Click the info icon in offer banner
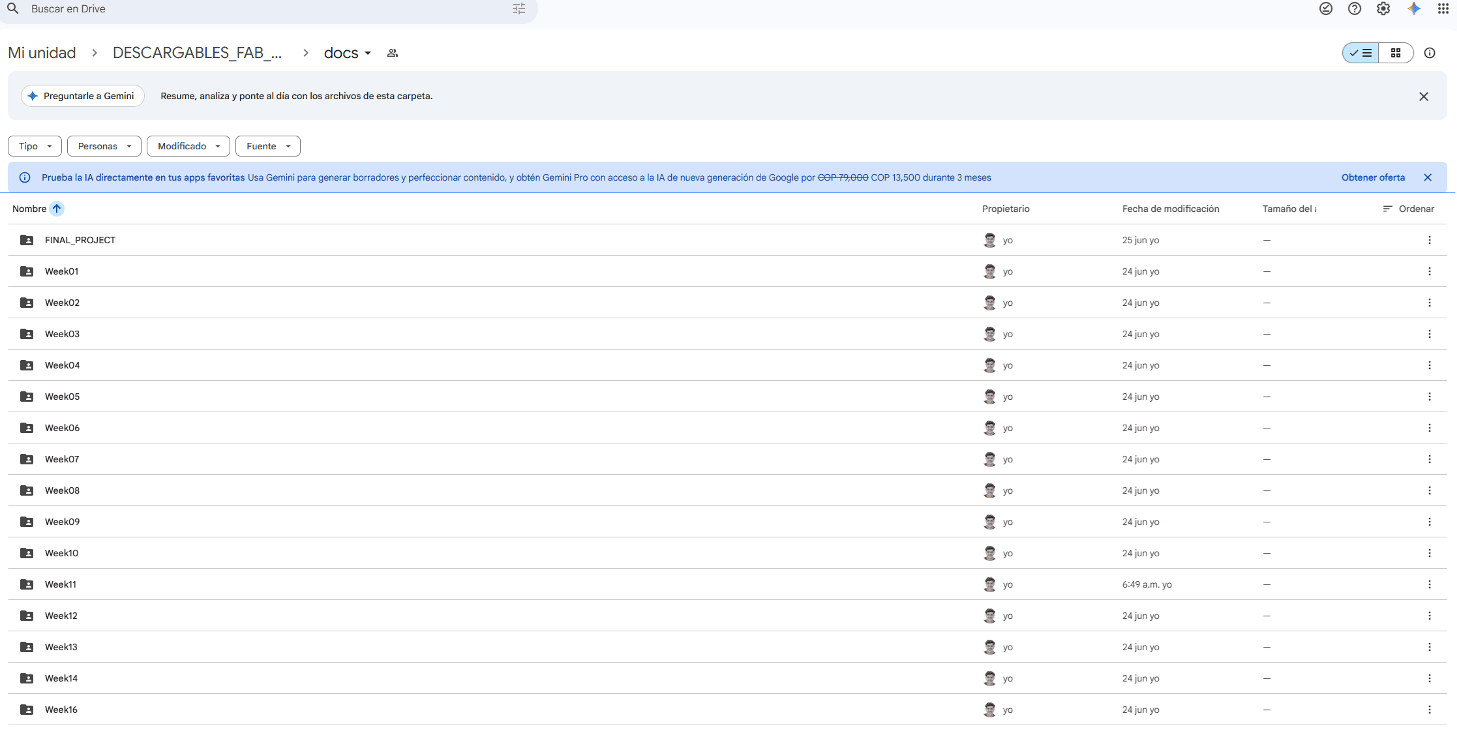Viewport: 1457px width, 750px height. (25, 177)
